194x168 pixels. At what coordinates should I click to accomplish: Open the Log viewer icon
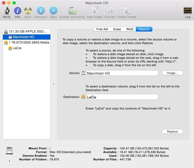(x=187, y=11)
